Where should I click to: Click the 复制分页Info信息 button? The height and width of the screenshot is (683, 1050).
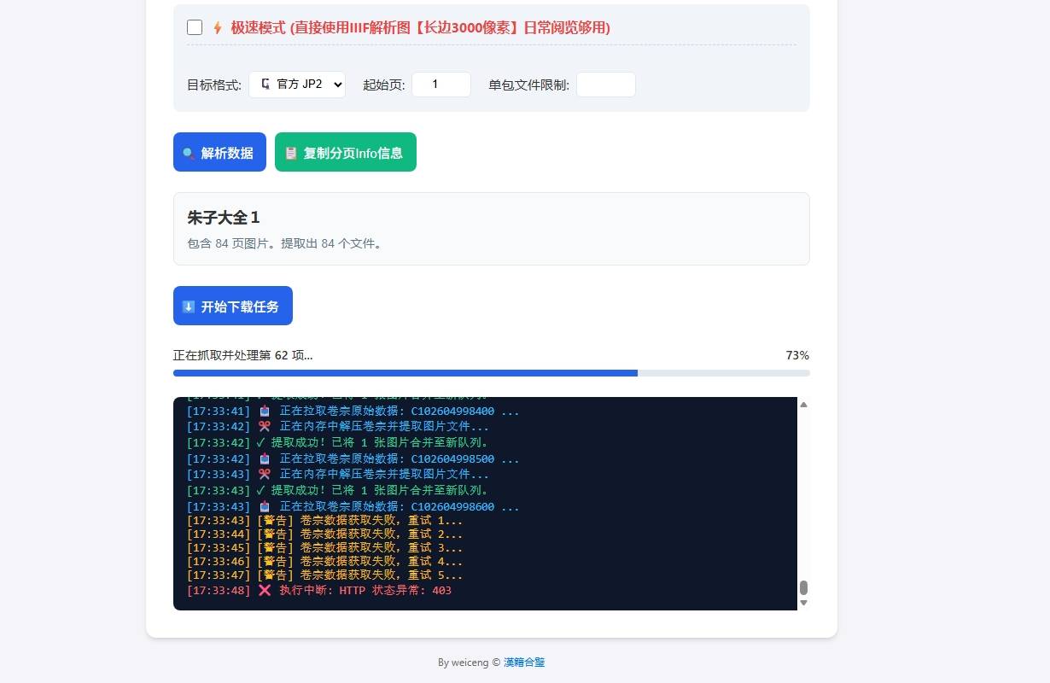click(x=346, y=152)
